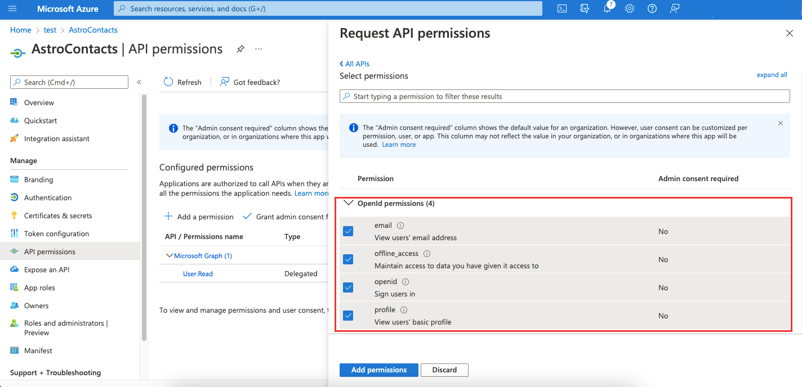
Task: Click the Owners people icon
Action: [14, 305]
